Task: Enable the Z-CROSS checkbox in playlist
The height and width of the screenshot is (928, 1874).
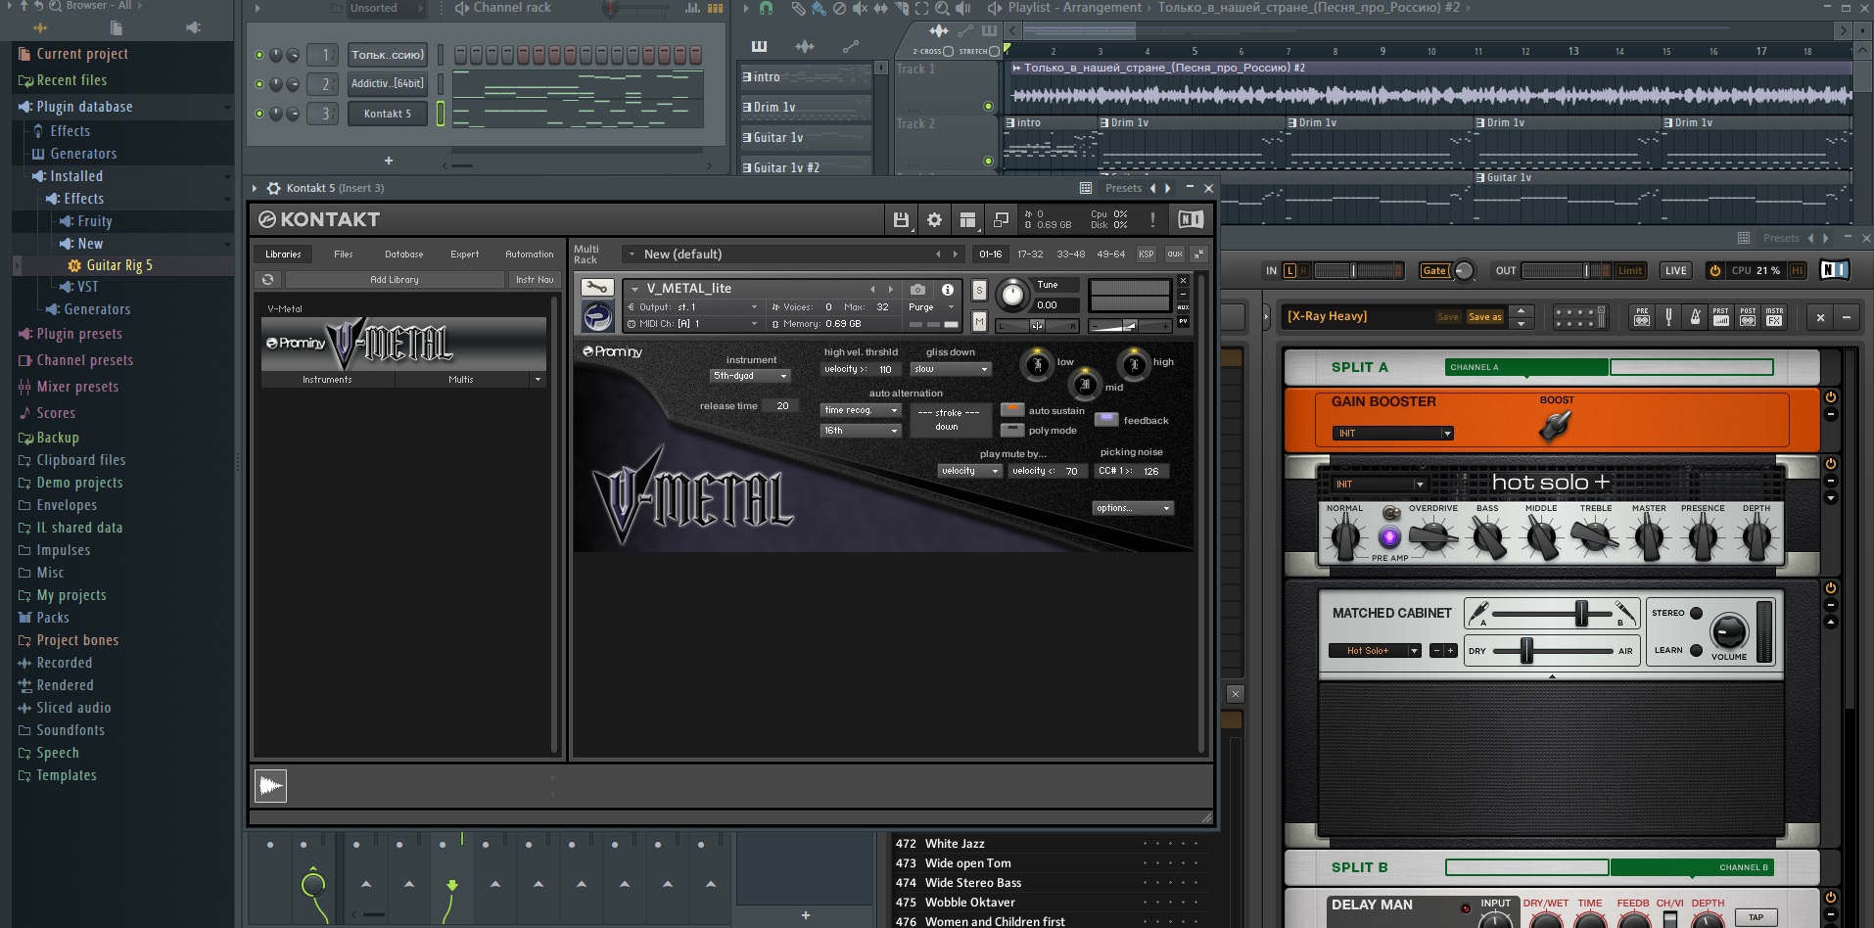Action: tap(948, 51)
